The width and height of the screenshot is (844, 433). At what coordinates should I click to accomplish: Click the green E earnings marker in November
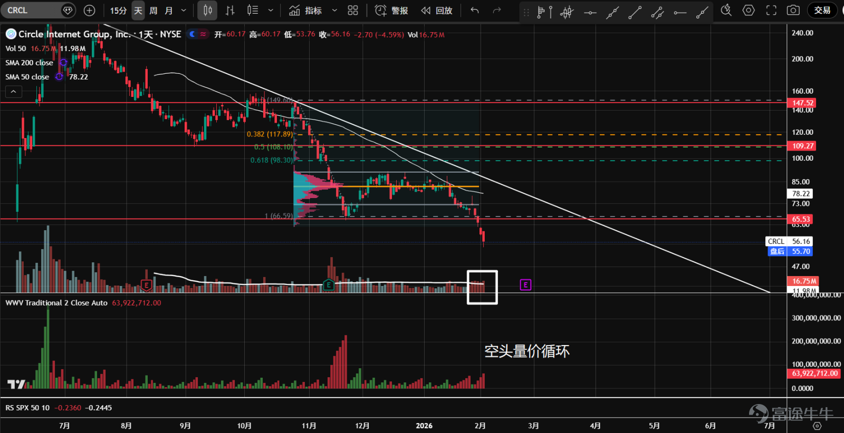pos(329,285)
